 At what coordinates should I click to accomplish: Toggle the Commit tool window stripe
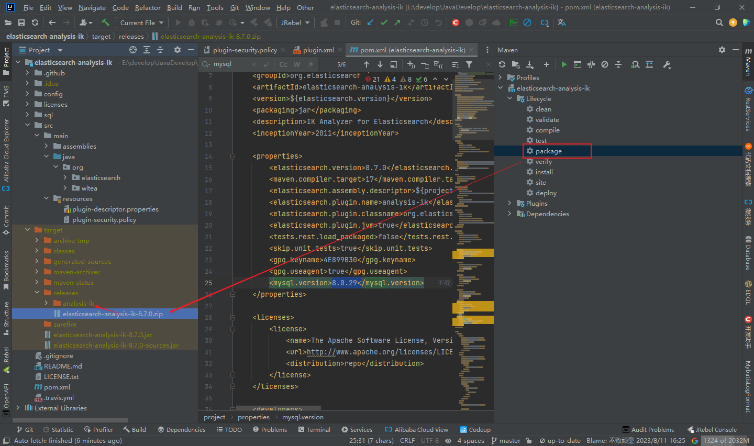pos(6,220)
